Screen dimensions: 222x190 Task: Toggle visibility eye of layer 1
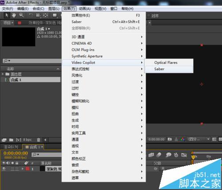point(4,169)
